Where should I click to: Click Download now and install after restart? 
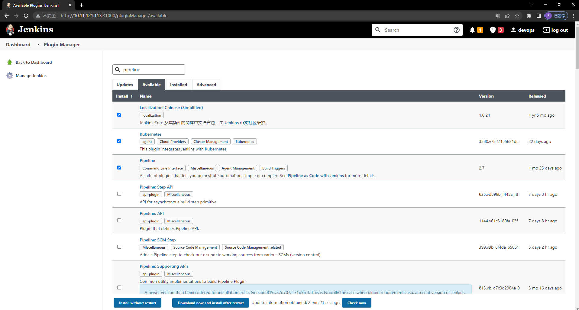(211, 303)
